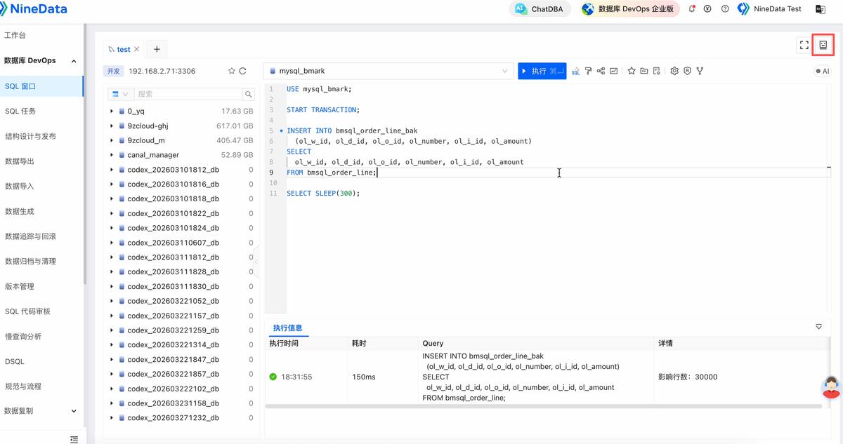Open 数据导入 in sidebar

(20, 186)
